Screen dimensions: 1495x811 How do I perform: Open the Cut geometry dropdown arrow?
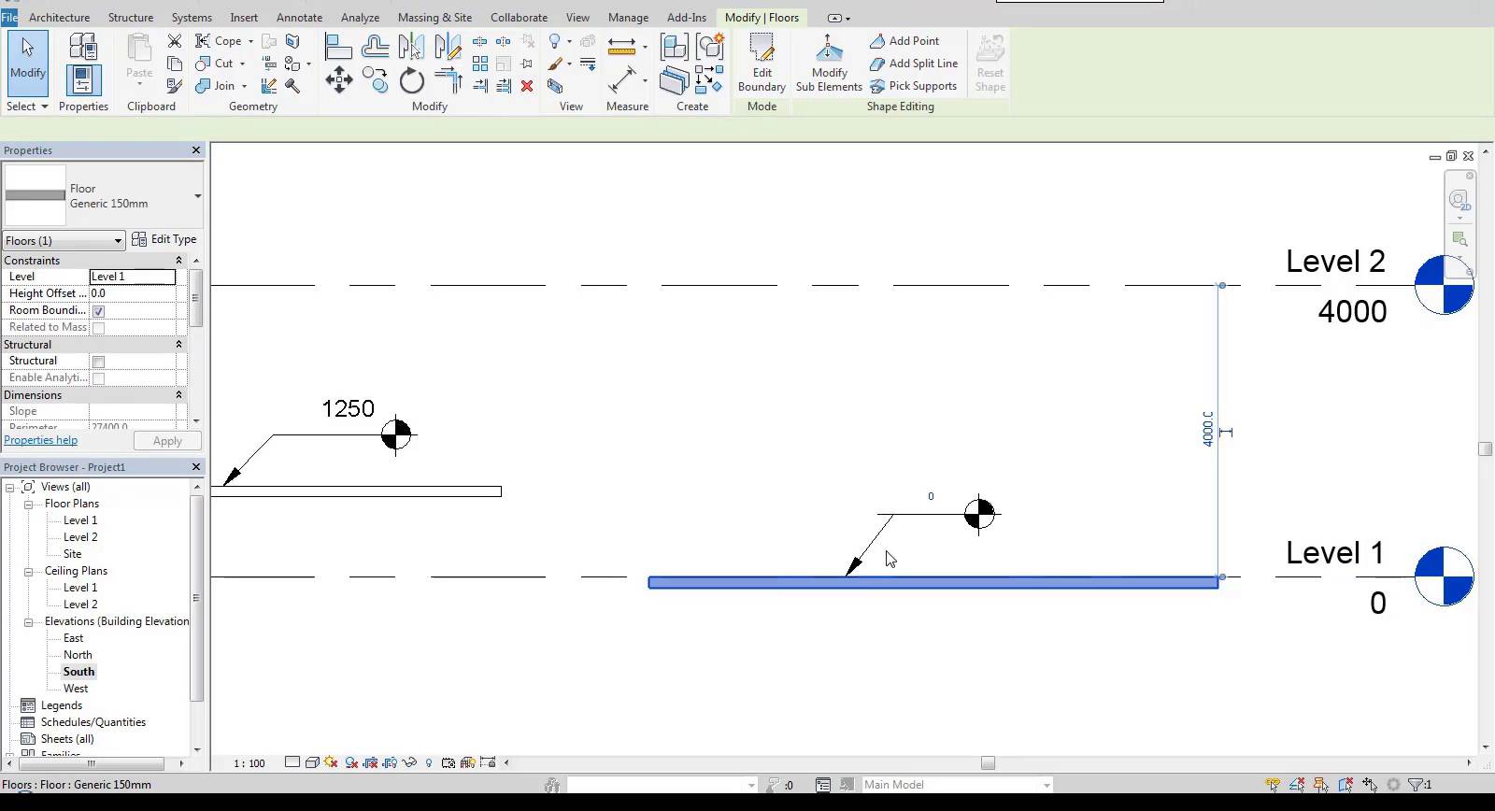[x=242, y=64]
